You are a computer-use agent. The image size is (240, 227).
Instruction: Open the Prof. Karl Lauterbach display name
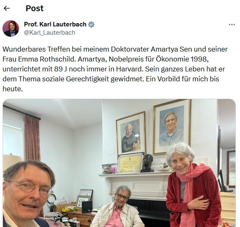(x=55, y=24)
